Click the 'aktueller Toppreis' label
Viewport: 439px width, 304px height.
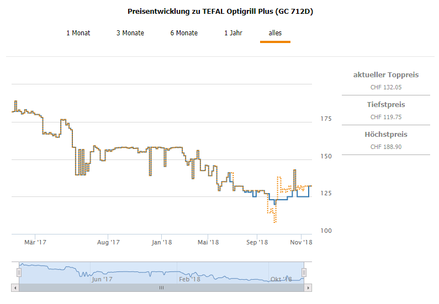(386, 75)
